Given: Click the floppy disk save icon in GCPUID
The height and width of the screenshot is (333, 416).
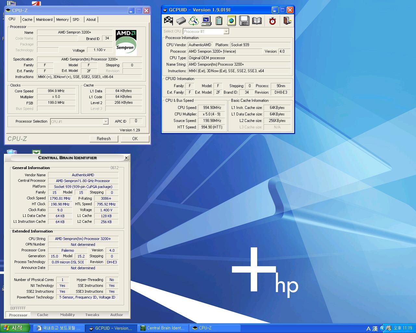Looking at the screenshot, I should coord(244,21).
